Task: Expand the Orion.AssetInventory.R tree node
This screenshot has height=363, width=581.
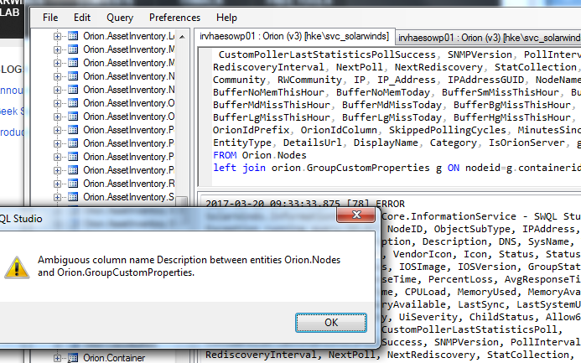Action: pyautogui.click(x=57, y=184)
